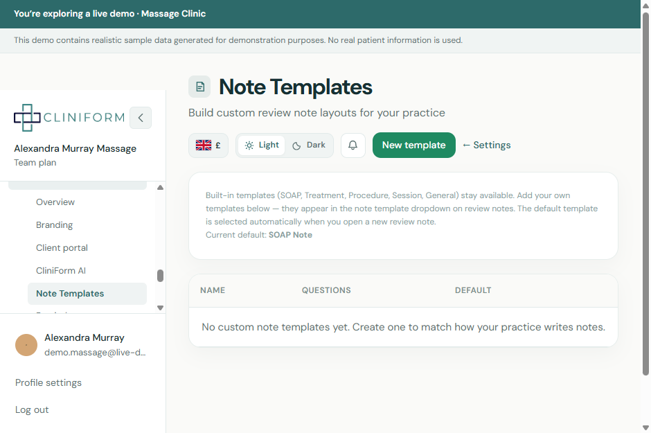The height and width of the screenshot is (433, 651).
Task: Click the sidebar scrollbar thumb
Action: coord(160,276)
